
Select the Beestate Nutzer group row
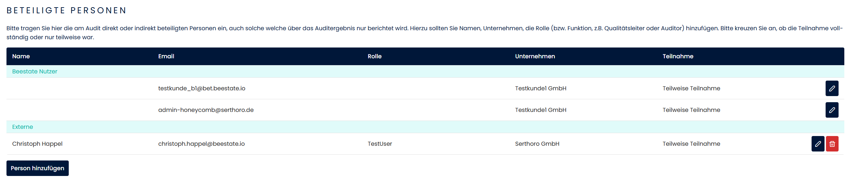[35, 72]
